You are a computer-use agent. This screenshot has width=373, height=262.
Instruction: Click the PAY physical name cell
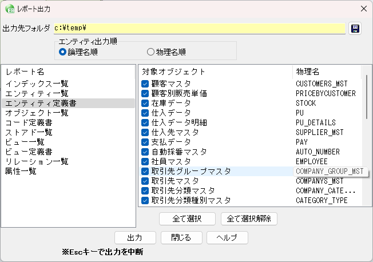(301, 142)
